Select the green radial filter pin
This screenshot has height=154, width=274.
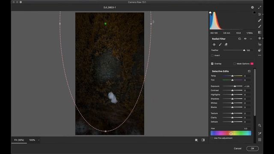[105, 24]
